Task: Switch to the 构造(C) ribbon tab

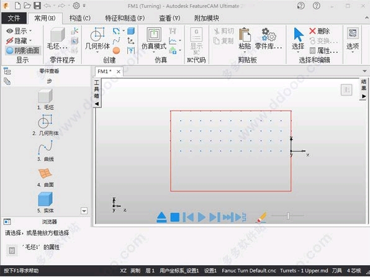Action: pyautogui.click(x=80, y=18)
